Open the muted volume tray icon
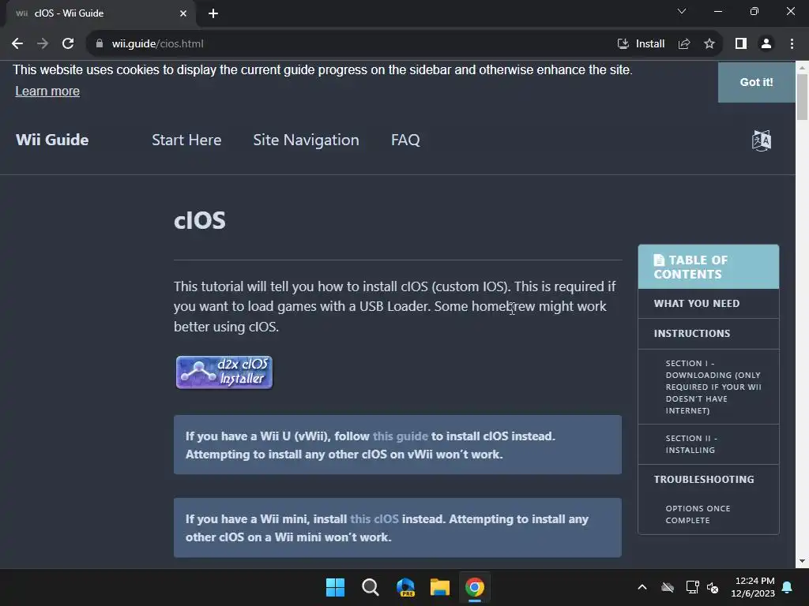 tap(713, 587)
